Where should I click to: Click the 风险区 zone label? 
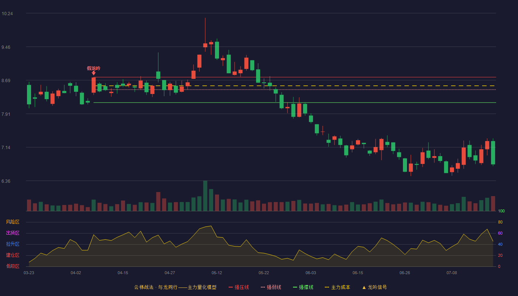13,222
